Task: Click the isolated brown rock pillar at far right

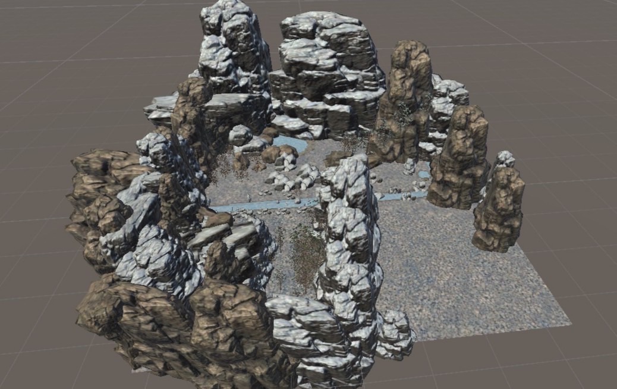Action: point(499,211)
